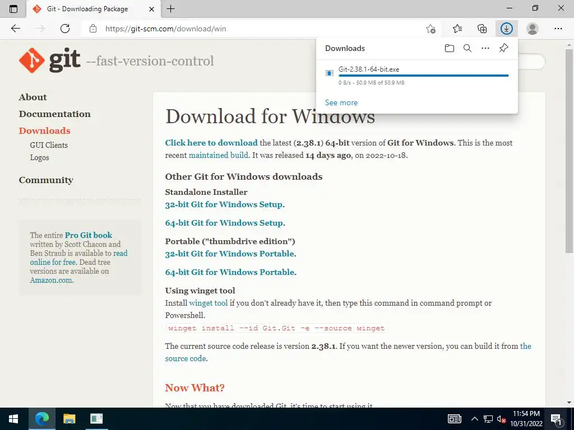Download 32-bit Git for Windows Setup
The height and width of the screenshot is (430, 574).
(x=224, y=204)
